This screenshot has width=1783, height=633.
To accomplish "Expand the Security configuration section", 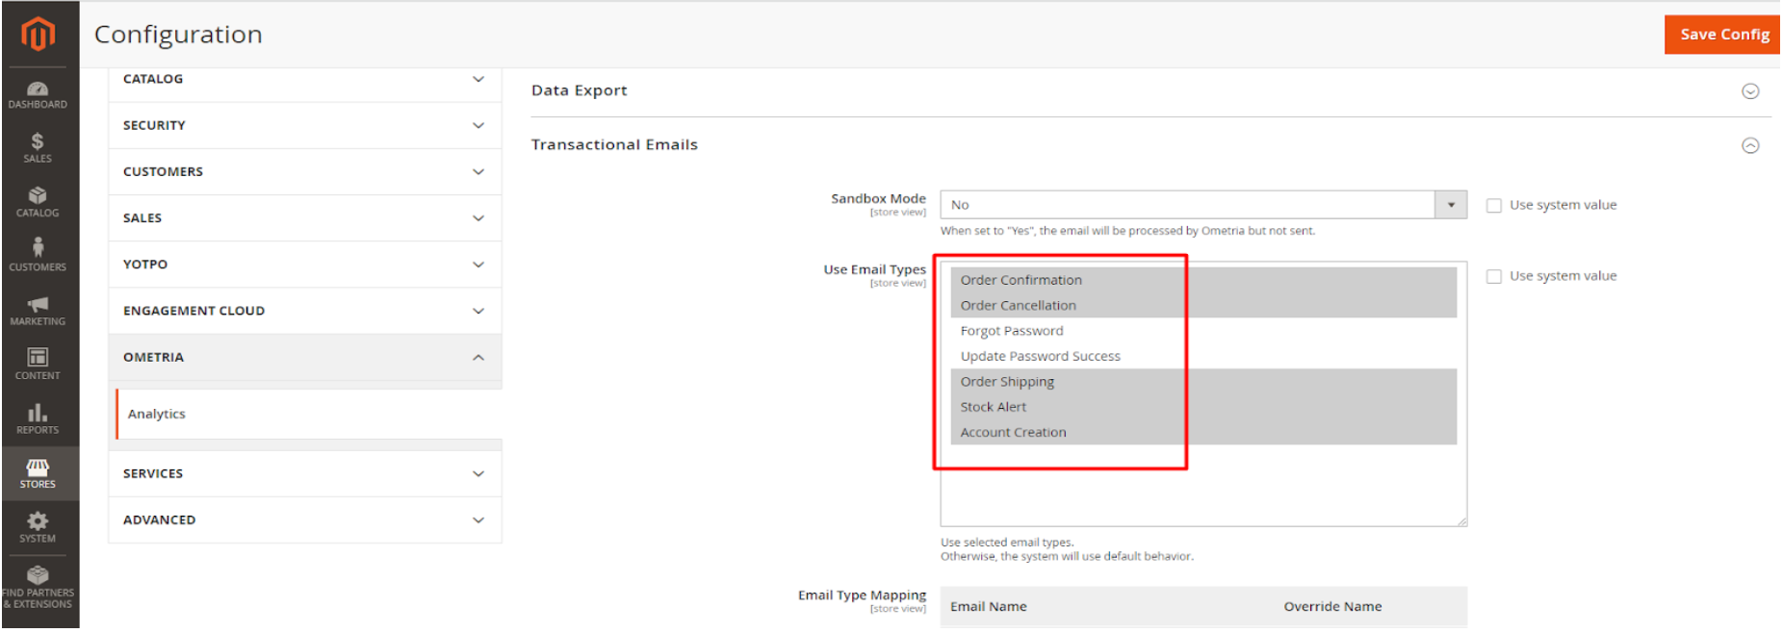I will click(305, 125).
